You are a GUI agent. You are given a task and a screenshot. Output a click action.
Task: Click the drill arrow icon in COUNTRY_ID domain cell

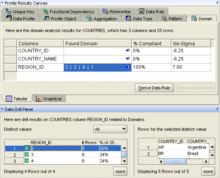[x=127, y=50]
